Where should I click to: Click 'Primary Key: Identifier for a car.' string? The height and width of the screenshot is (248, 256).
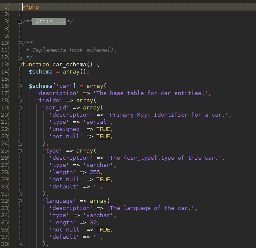coord(168,115)
